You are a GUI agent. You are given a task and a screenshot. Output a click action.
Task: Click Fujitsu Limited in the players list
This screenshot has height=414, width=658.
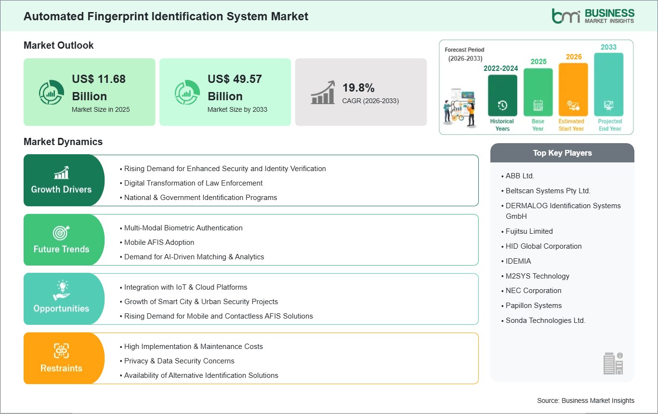tap(529, 231)
